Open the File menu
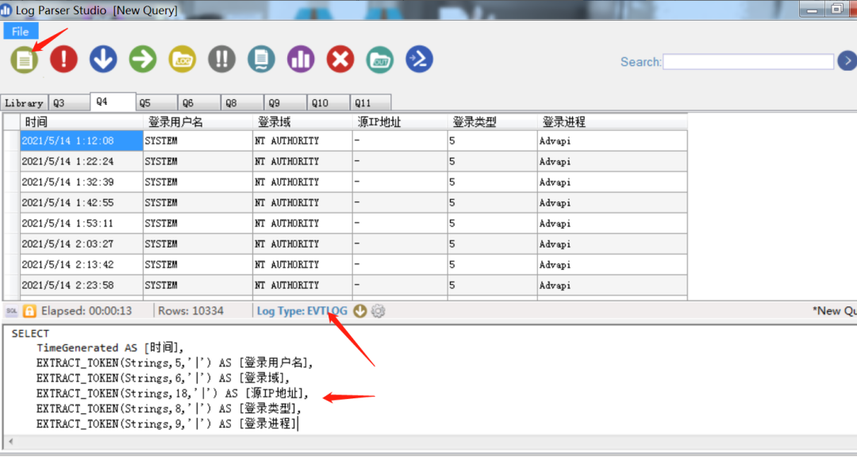 click(x=21, y=32)
